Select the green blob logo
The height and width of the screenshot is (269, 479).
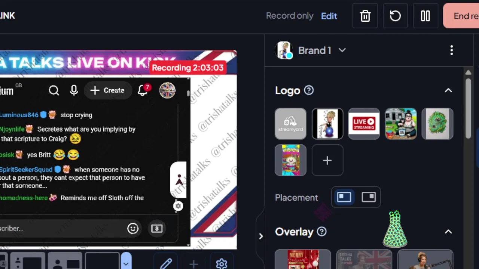pos(437,124)
